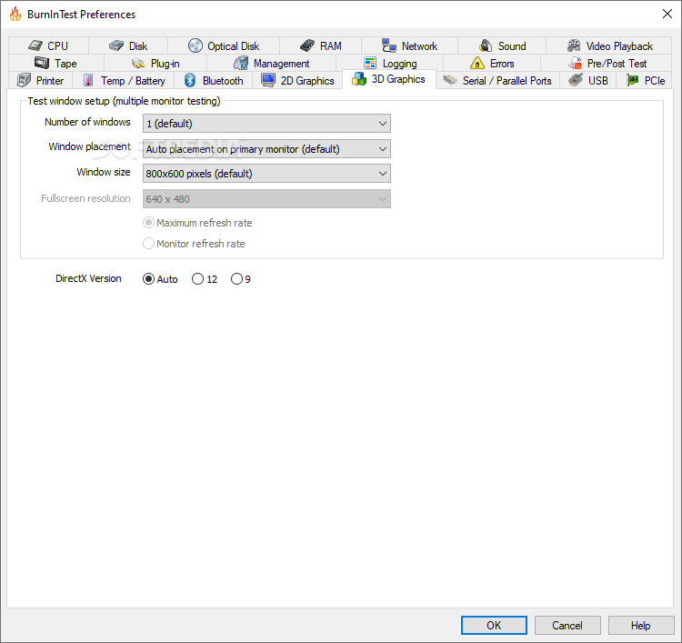This screenshot has width=682, height=643.
Task: Click the DirectX Version label
Action: 88,278
